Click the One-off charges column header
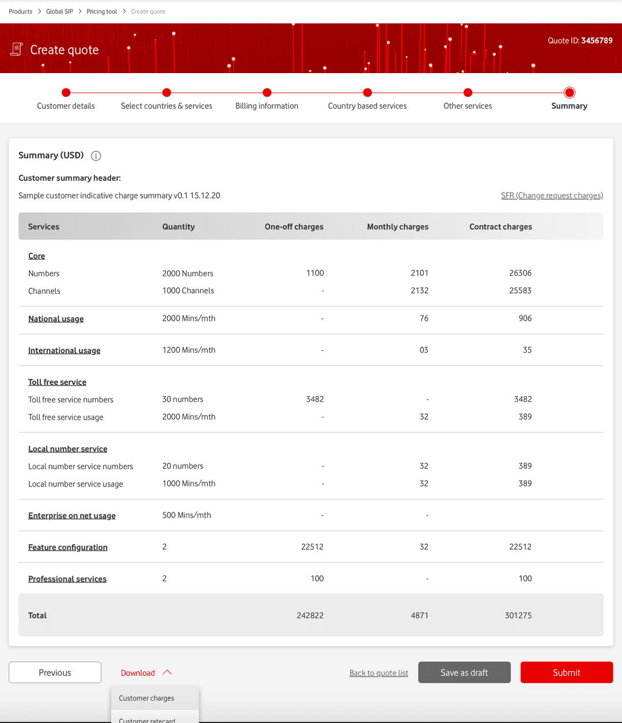This screenshot has height=723, width=622. tap(294, 227)
